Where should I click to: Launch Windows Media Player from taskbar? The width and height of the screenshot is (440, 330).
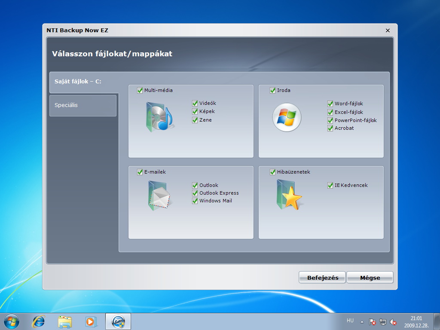(91, 321)
